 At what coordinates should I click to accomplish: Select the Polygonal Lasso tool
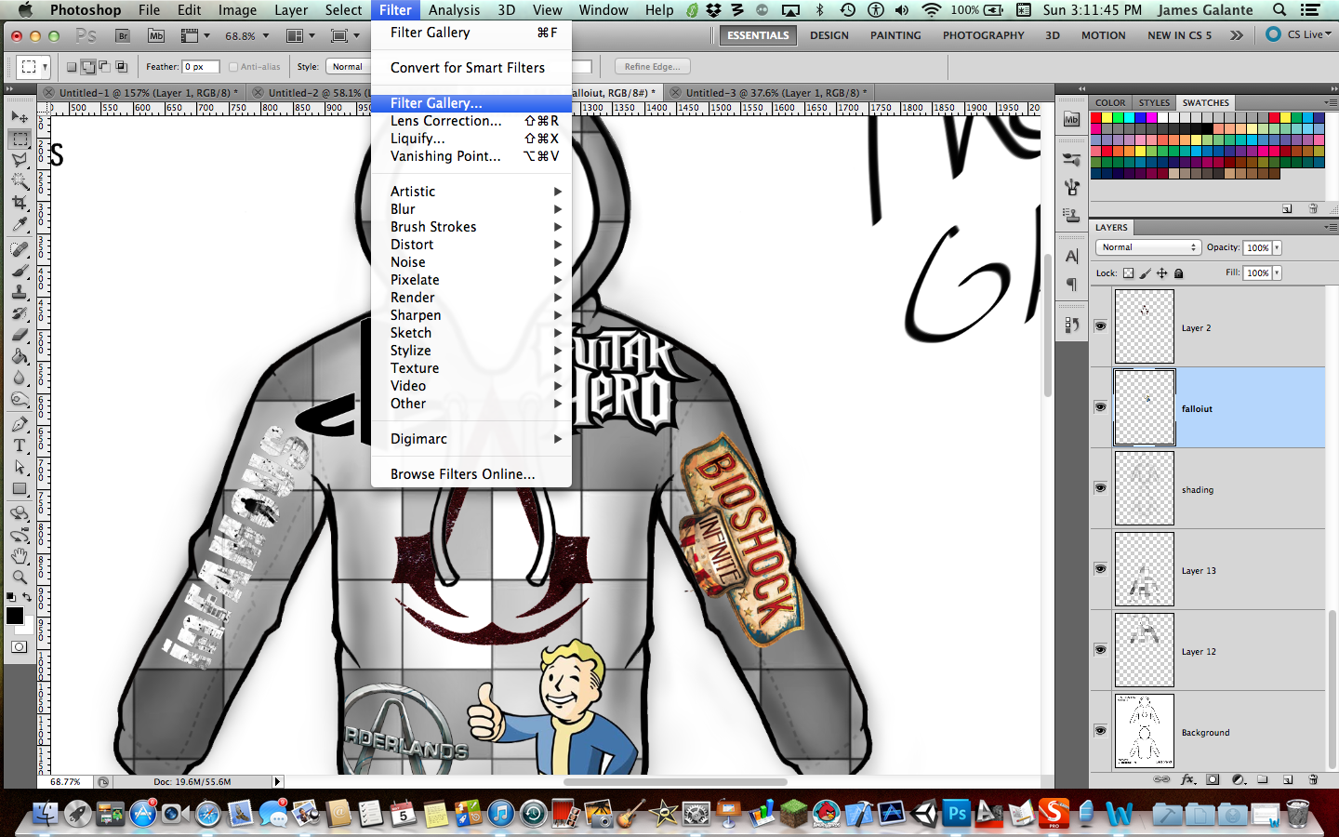click(20, 160)
